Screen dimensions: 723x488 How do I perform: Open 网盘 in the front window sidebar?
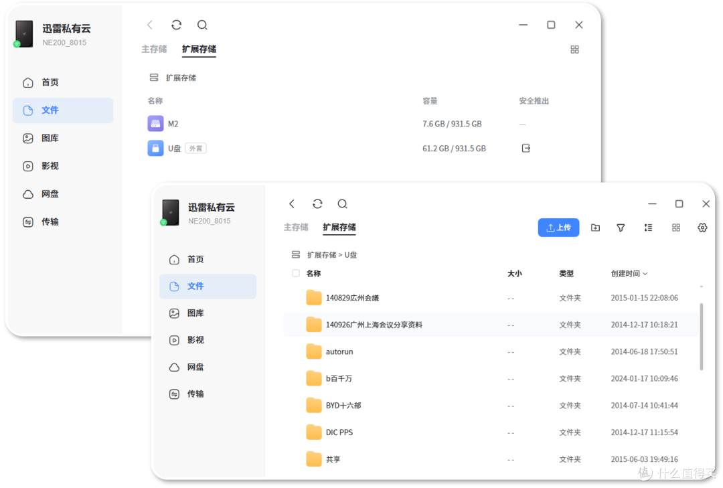(208, 367)
